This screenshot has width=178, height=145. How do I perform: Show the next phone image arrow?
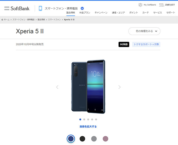(119, 87)
